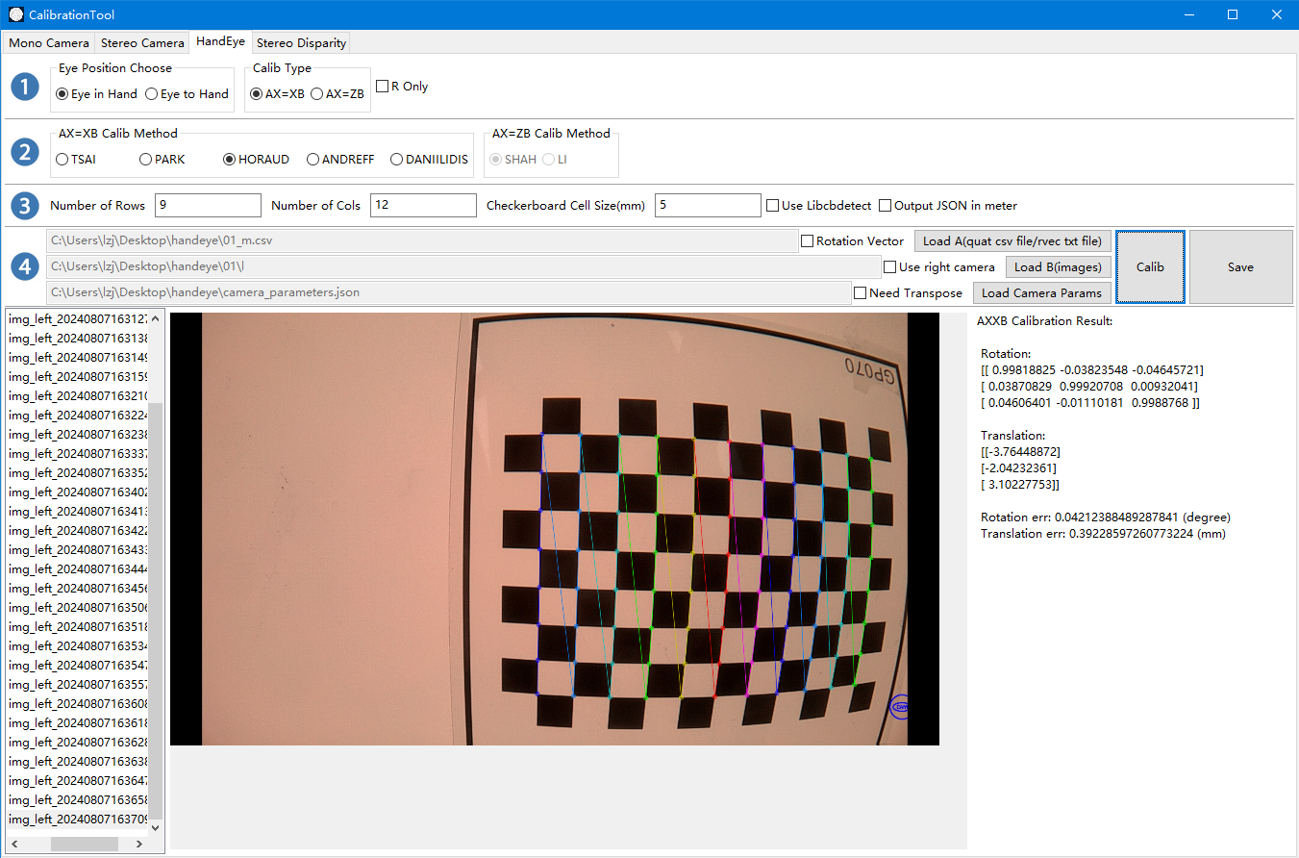Click Load Camera Params button
The height and width of the screenshot is (858, 1299).
click(1042, 293)
